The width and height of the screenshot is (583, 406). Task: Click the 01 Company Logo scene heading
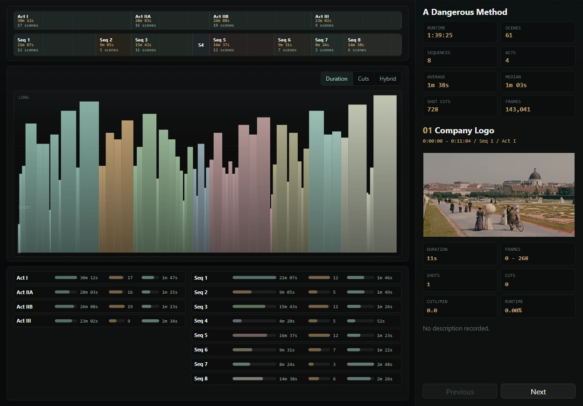tap(458, 131)
